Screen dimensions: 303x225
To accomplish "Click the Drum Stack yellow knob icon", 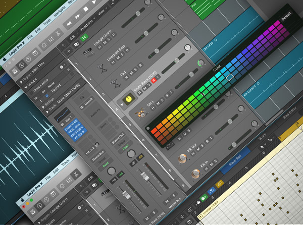I will pos(129,99).
